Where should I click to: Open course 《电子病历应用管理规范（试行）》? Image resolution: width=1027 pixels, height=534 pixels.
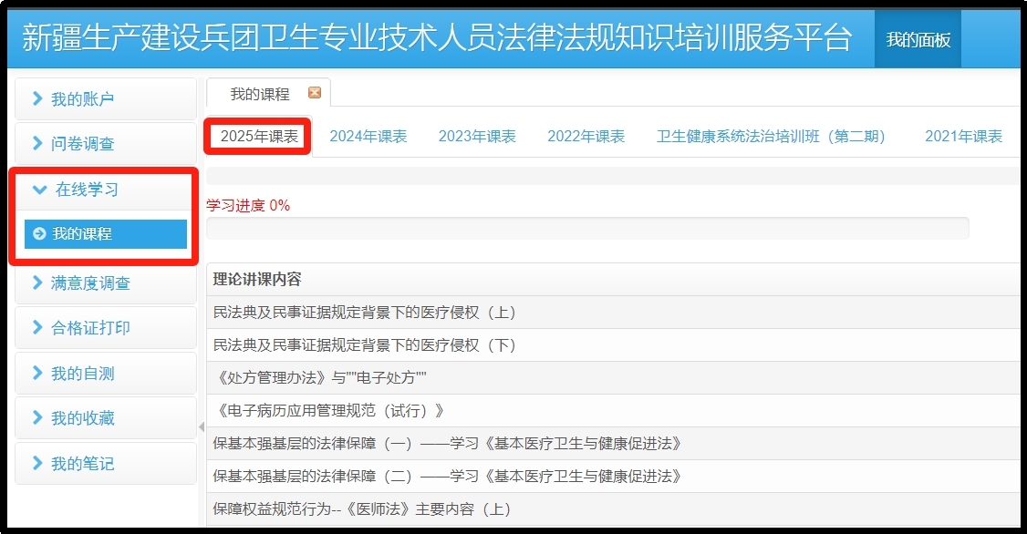coord(328,411)
